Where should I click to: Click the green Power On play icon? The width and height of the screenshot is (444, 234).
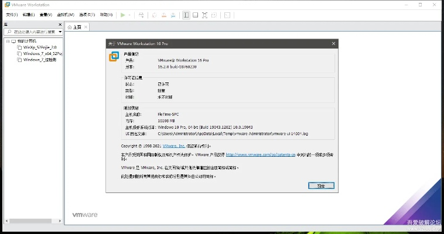(122, 15)
